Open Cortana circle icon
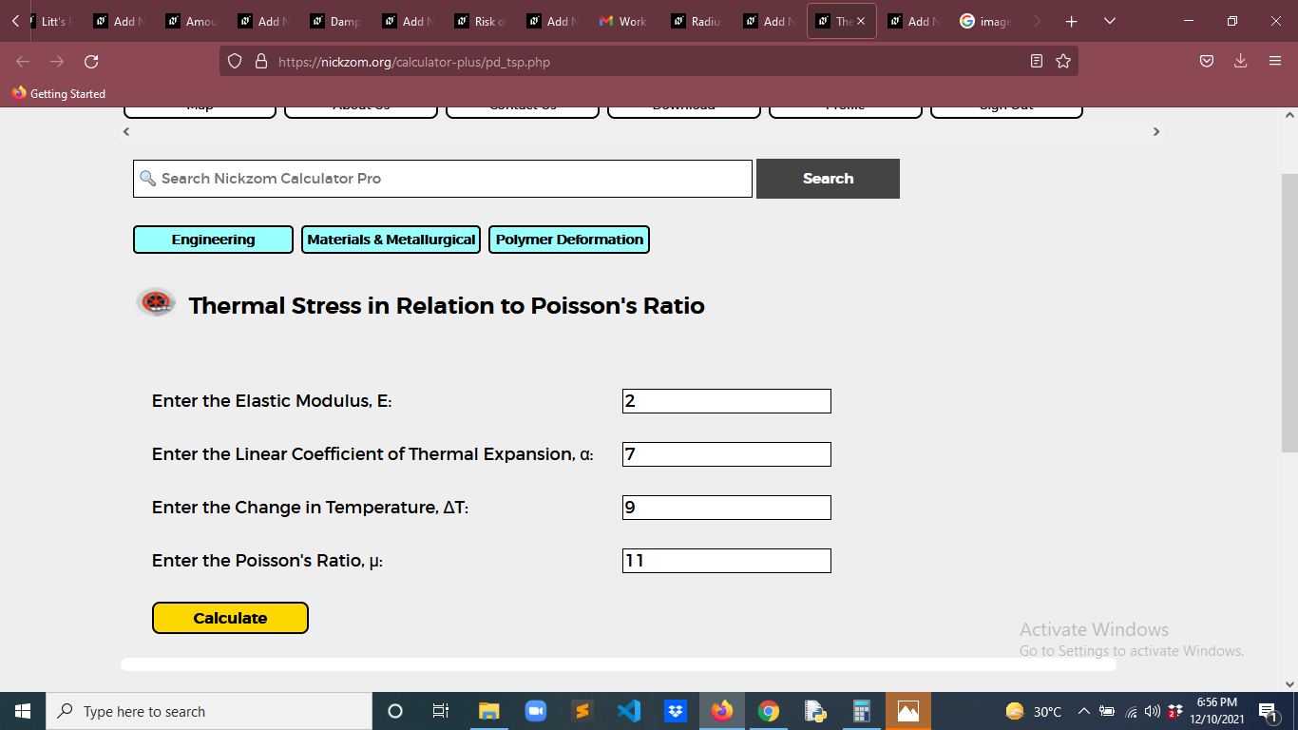This screenshot has height=730, width=1298. [x=395, y=711]
